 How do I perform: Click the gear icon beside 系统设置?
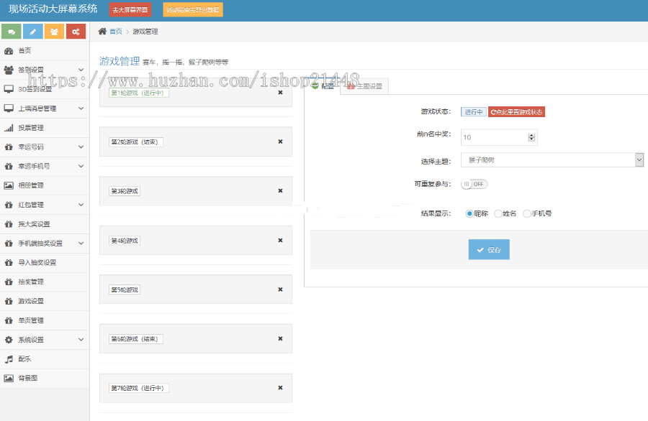pos(9,340)
